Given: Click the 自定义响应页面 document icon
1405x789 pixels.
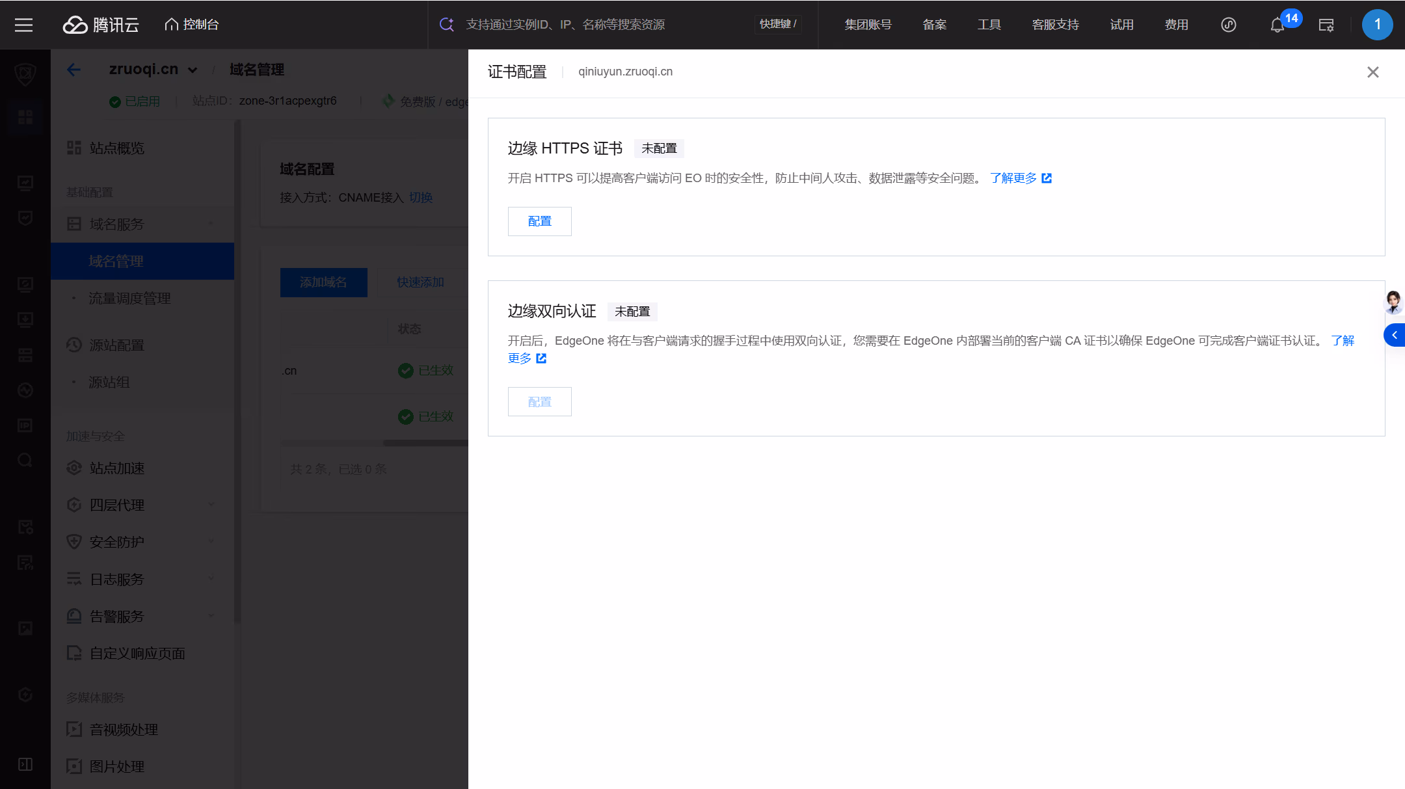Looking at the screenshot, I should (x=74, y=654).
